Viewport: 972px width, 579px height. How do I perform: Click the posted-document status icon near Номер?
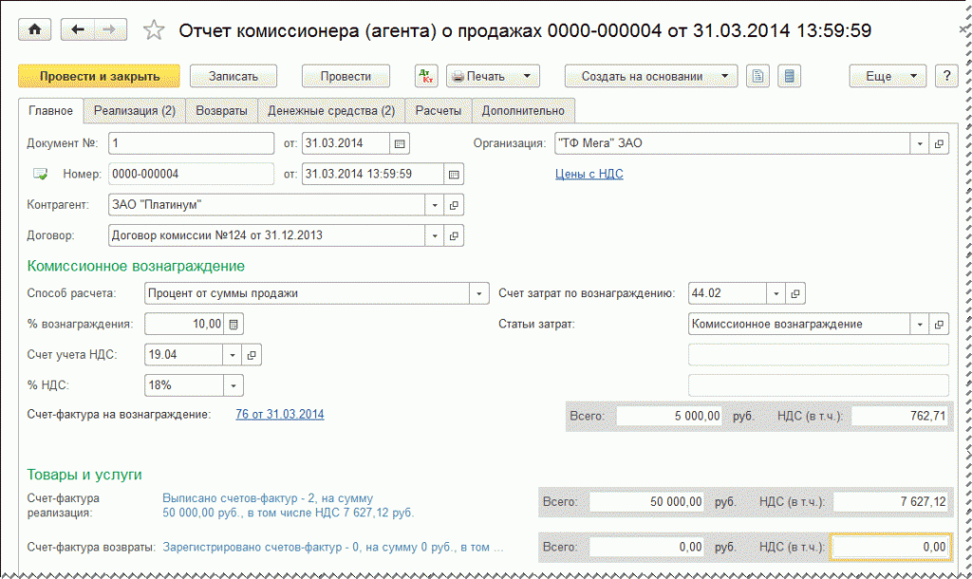point(40,175)
